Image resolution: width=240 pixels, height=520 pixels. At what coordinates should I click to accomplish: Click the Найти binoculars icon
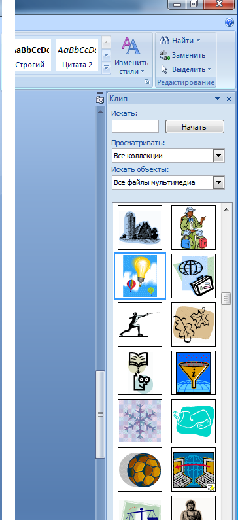[164, 41]
